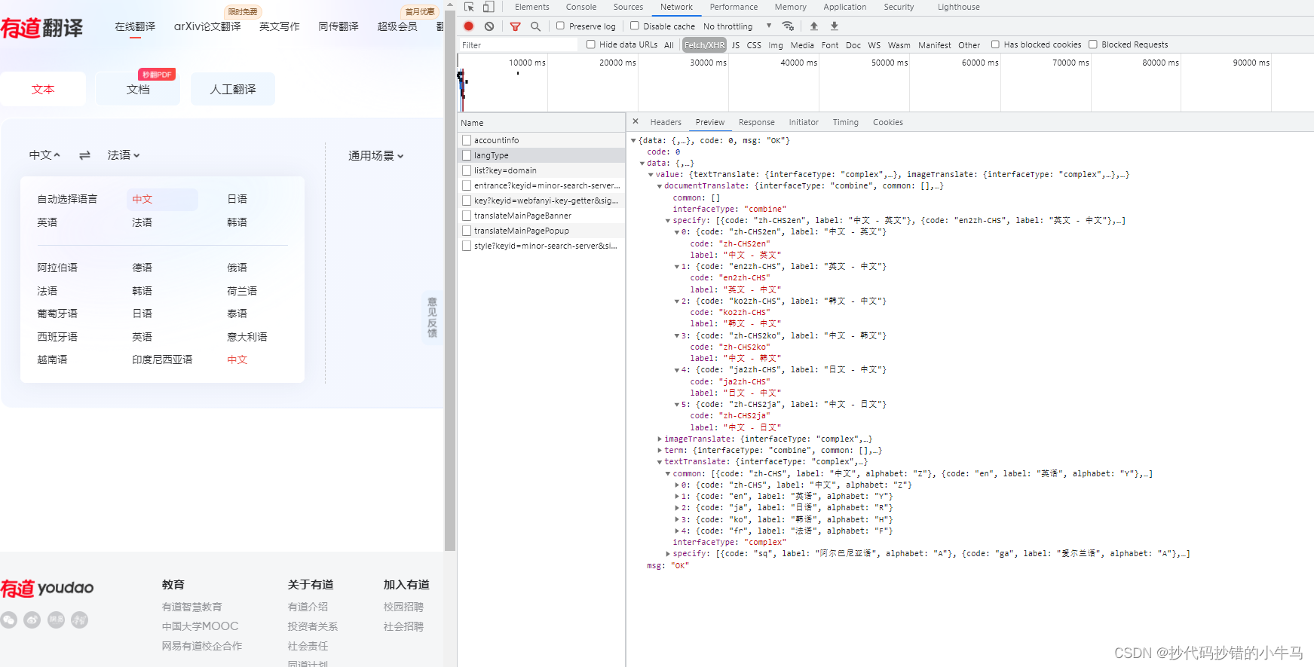1314x667 pixels.
Task: Open arXiv论文翻译 nav link
Action: (x=207, y=26)
